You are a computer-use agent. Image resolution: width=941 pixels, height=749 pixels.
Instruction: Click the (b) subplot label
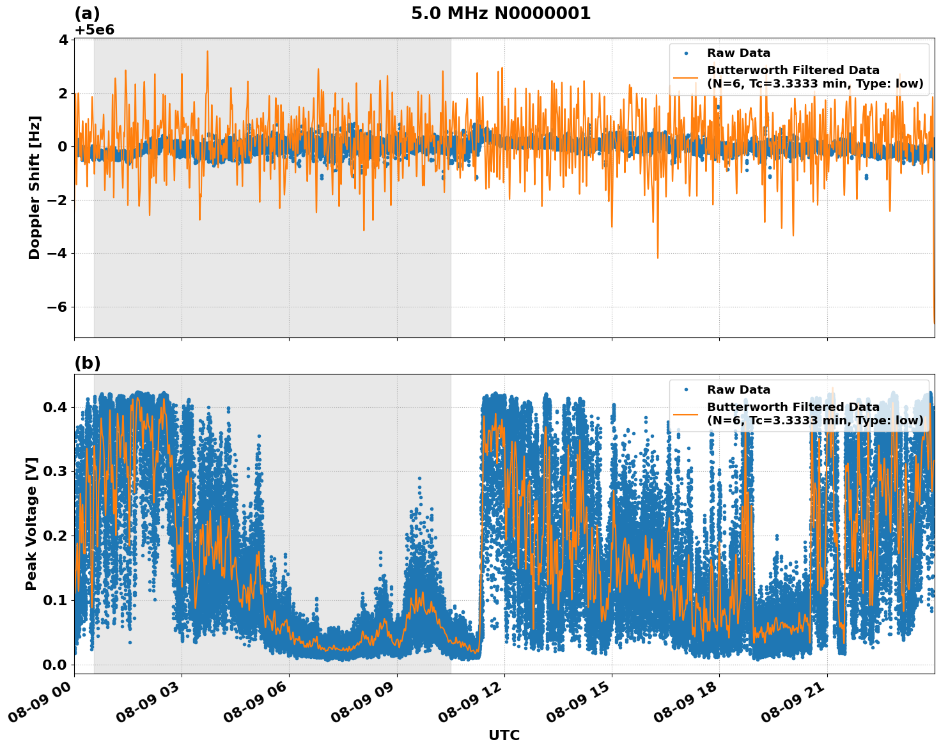tap(88, 363)
